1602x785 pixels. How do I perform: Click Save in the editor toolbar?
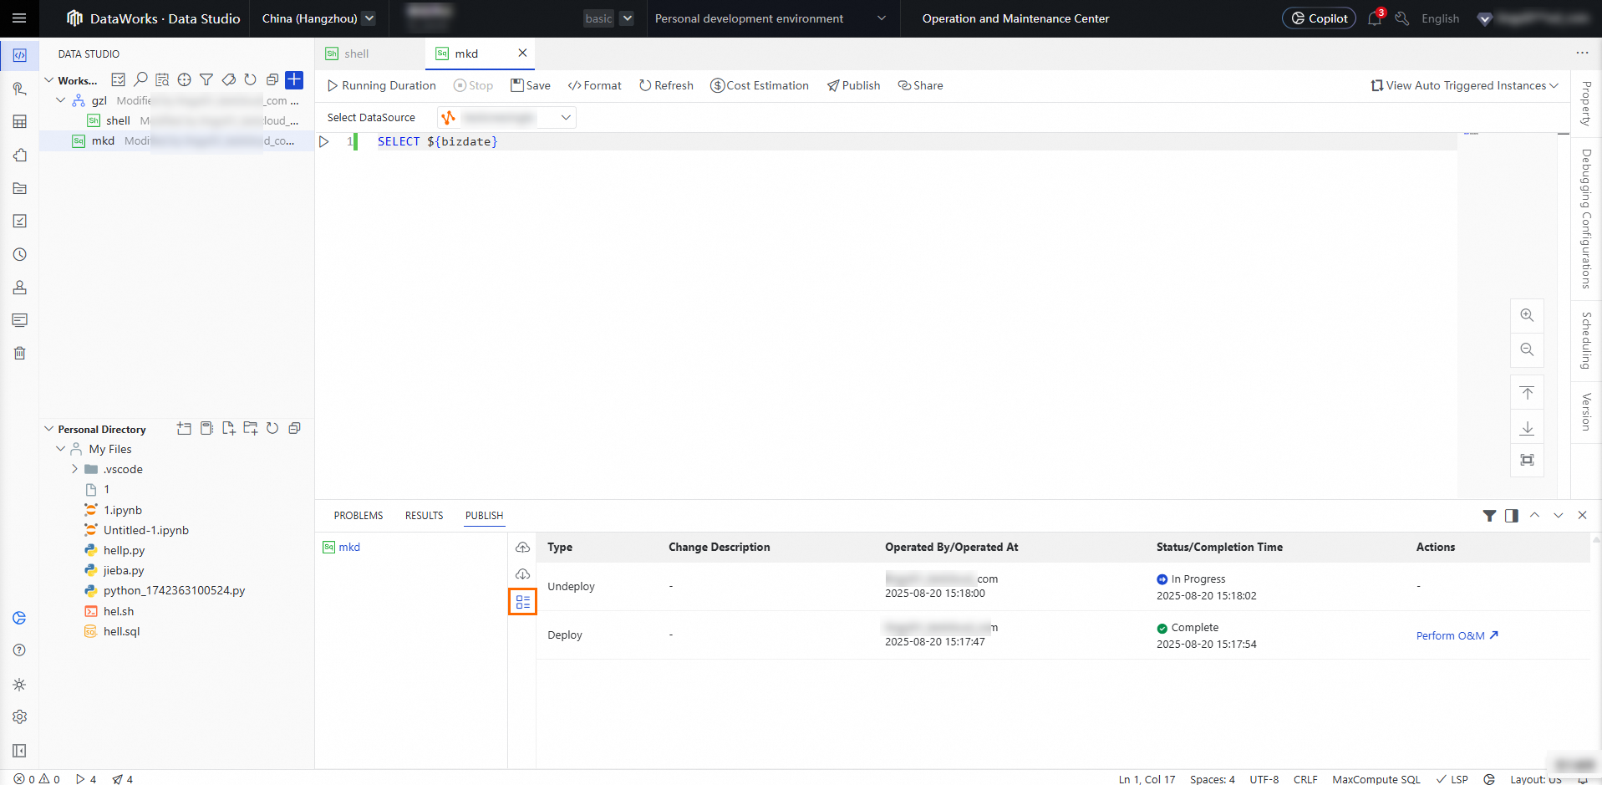click(531, 85)
